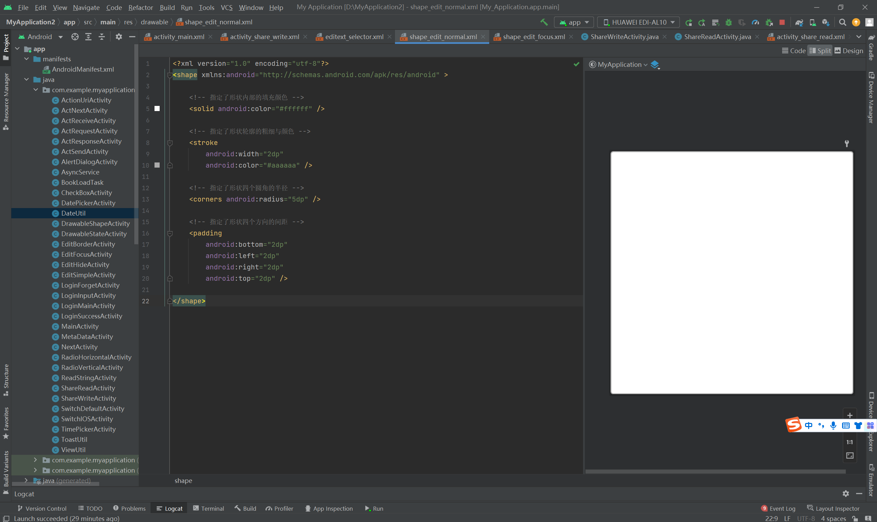Open the Profile app speedometer icon
Screen dimensions: 877x522
(755, 22)
